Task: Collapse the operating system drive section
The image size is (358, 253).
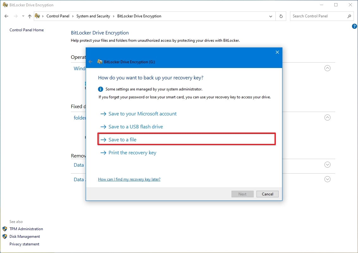Action: [327, 68]
